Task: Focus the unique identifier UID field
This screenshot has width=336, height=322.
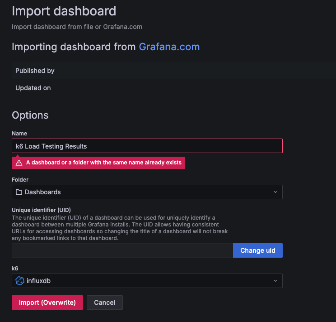Action: [122, 250]
